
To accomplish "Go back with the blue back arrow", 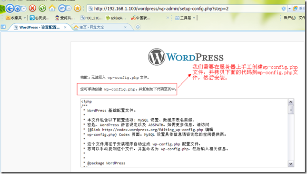I will pyautogui.click(x=10, y=8).
